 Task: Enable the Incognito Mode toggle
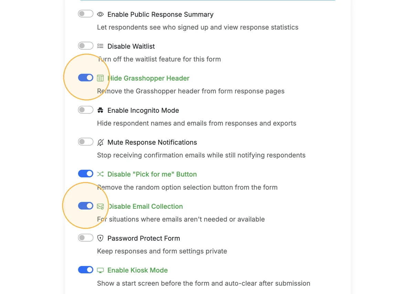pos(86,110)
